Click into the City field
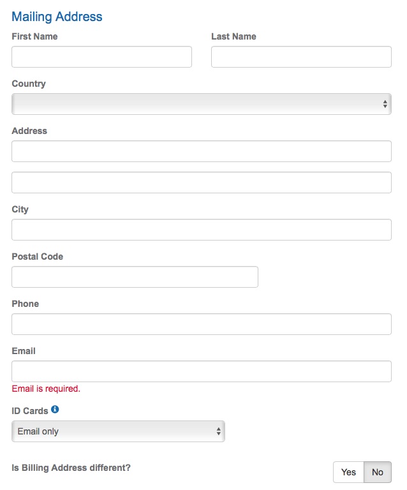 [x=202, y=230]
